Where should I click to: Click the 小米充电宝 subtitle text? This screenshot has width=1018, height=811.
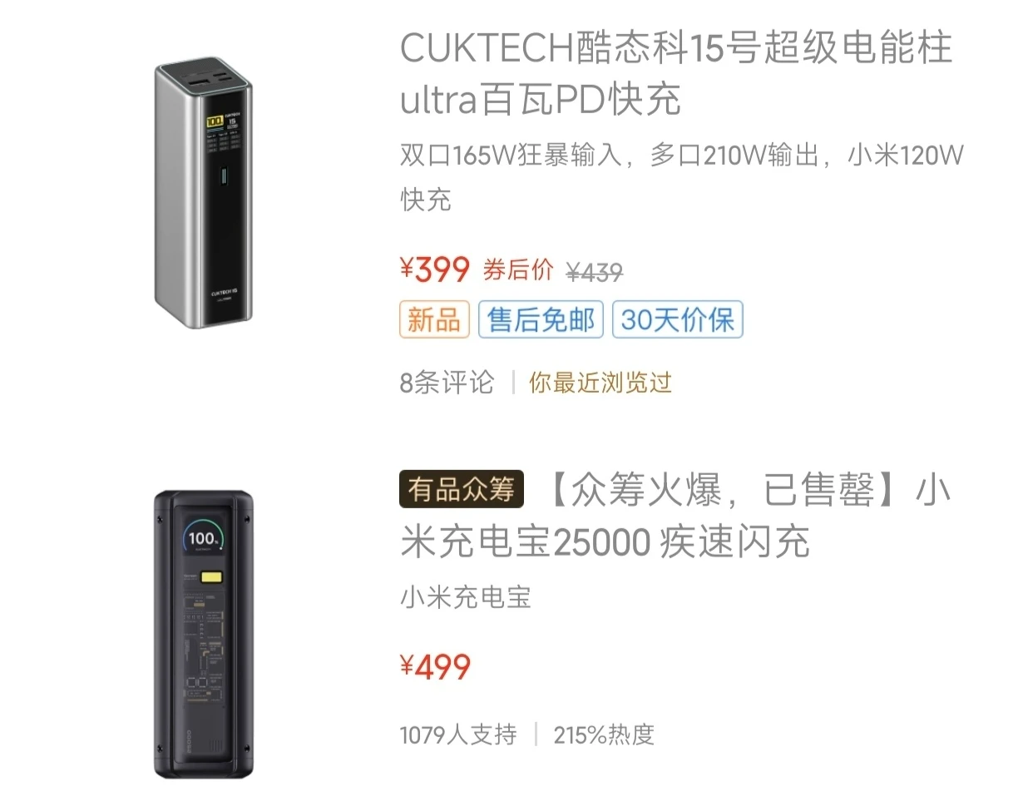[465, 597]
